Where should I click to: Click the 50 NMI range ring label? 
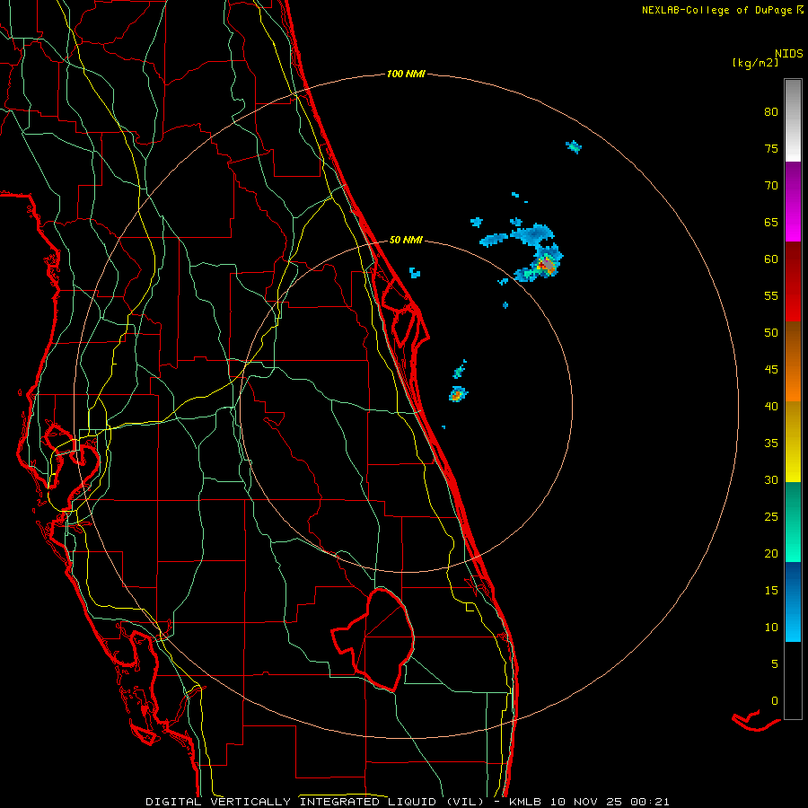406,240
